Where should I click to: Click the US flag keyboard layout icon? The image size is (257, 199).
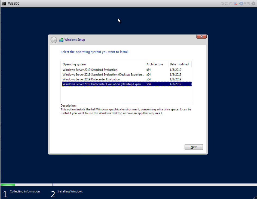click(x=235, y=4)
